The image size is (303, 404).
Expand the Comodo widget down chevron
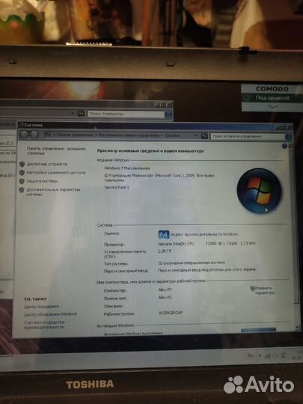[x=272, y=106]
